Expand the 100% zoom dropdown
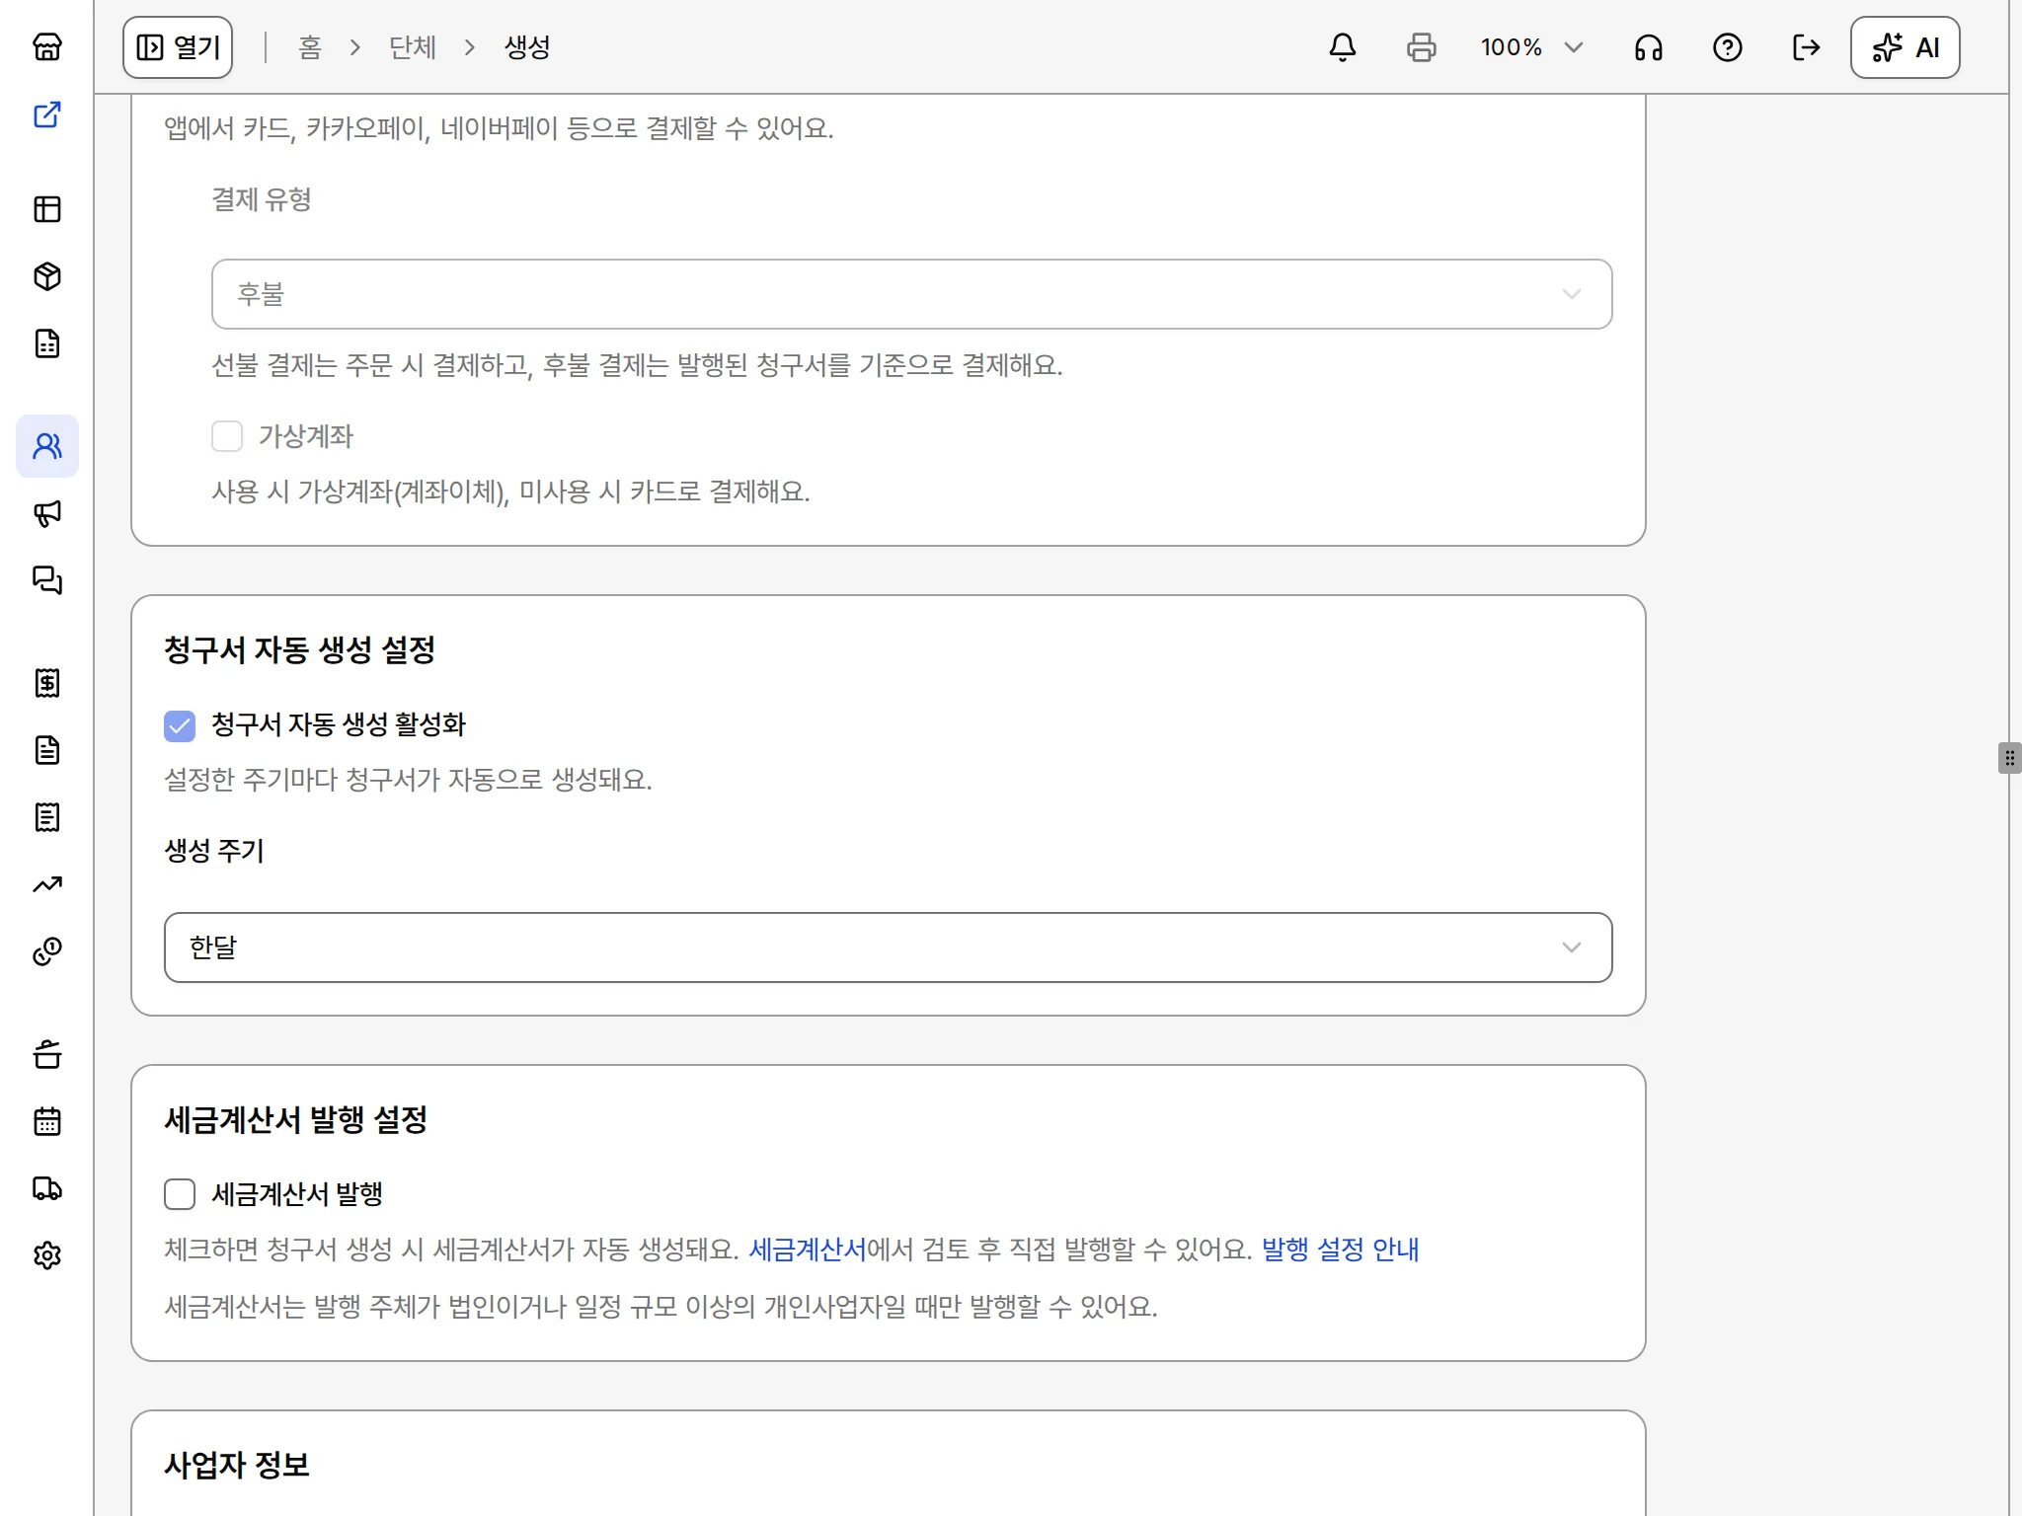 click(x=1531, y=47)
